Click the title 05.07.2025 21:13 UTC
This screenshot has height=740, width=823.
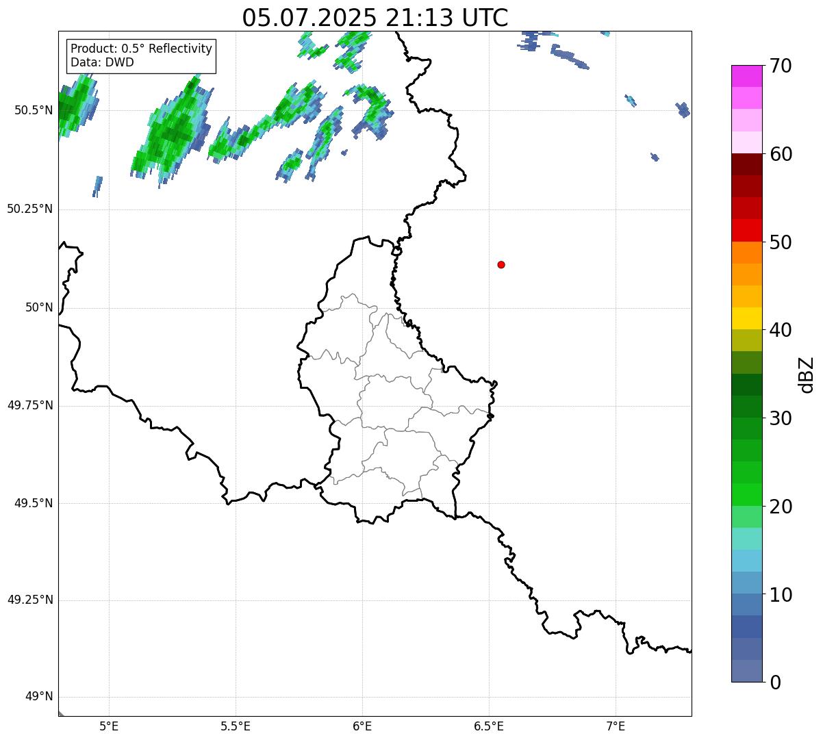tap(375, 17)
